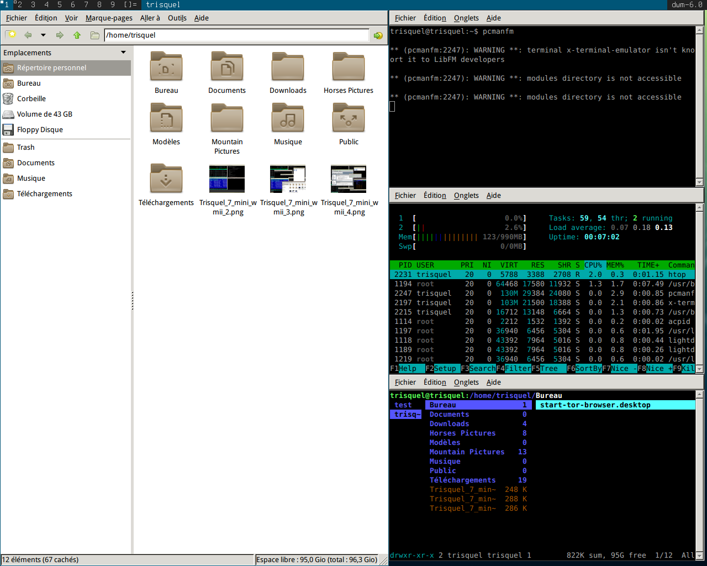Select the Modèles folder icon
This screenshot has width=707, height=566.
coord(166,118)
